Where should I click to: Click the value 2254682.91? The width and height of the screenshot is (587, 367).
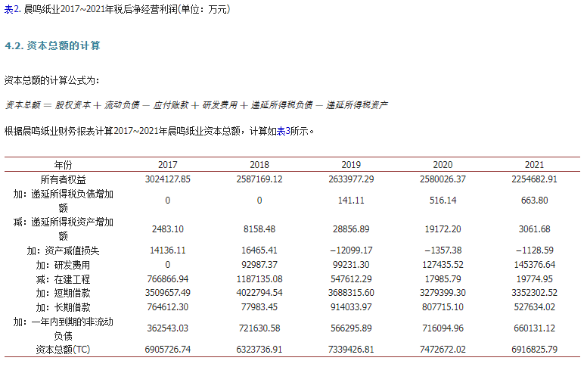535,179
